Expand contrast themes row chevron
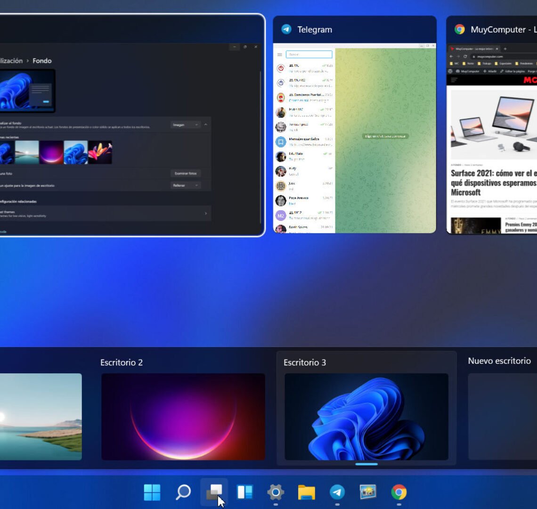Image resolution: width=537 pixels, height=509 pixels. [x=205, y=213]
